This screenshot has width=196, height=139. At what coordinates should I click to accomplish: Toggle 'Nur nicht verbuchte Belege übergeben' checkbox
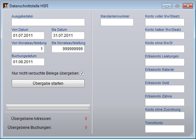[x=82, y=73]
